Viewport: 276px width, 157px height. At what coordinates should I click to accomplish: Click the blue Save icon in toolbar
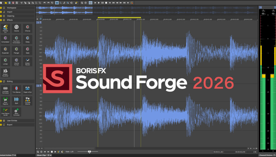coord(9,3)
